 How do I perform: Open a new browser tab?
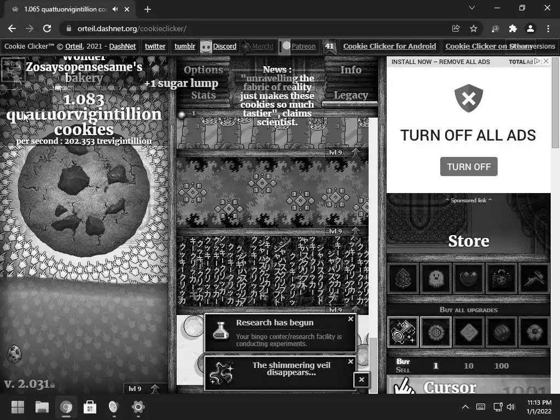148,9
